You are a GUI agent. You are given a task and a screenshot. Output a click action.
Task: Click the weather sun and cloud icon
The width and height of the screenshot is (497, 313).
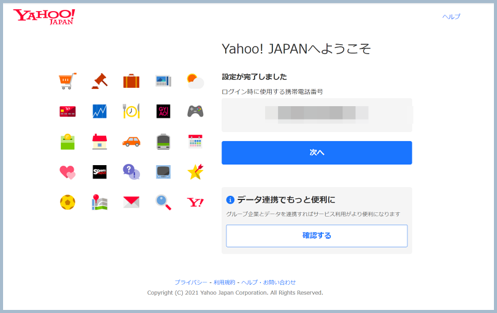click(x=195, y=81)
